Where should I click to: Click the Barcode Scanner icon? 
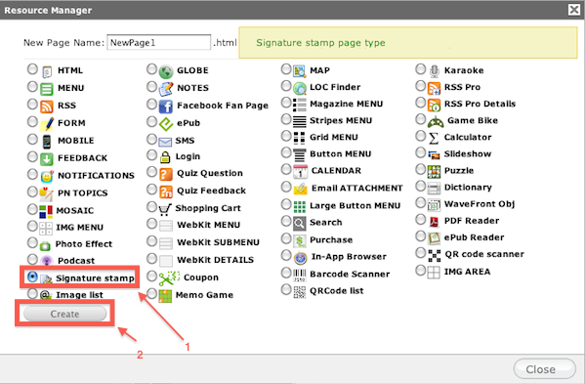coord(300,275)
